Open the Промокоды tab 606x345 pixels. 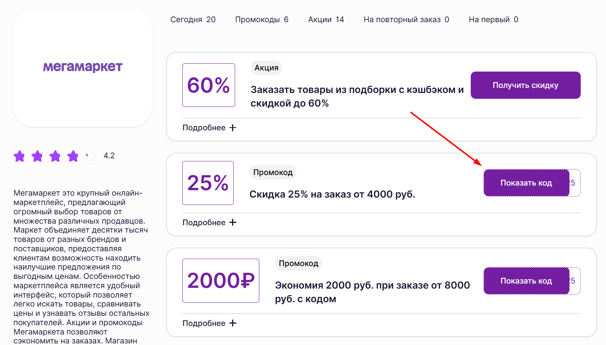261,19
